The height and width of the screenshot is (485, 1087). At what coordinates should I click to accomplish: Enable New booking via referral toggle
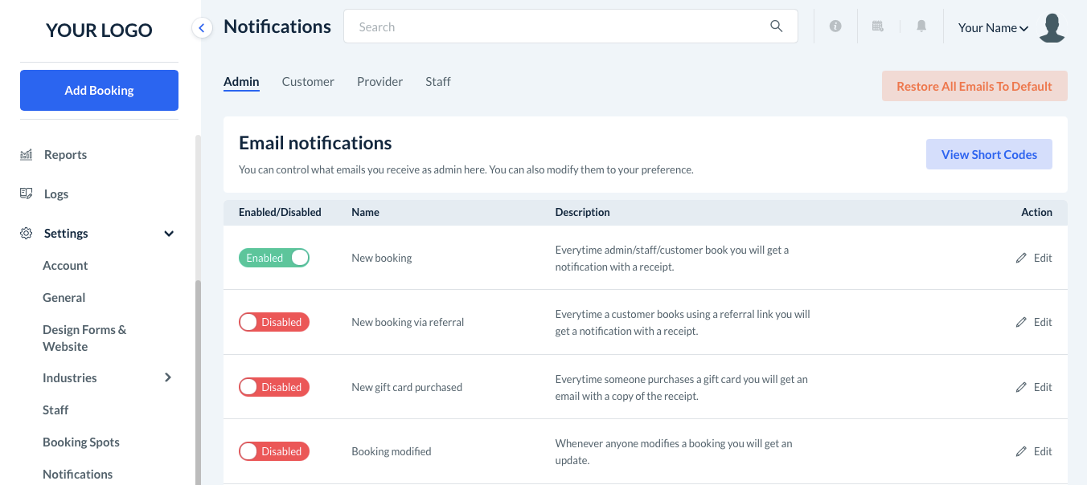click(274, 322)
